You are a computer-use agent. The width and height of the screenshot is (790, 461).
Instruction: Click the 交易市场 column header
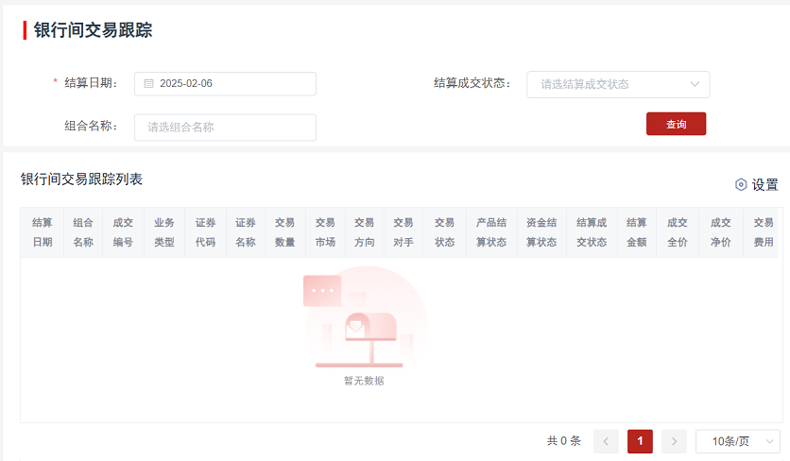(325, 232)
